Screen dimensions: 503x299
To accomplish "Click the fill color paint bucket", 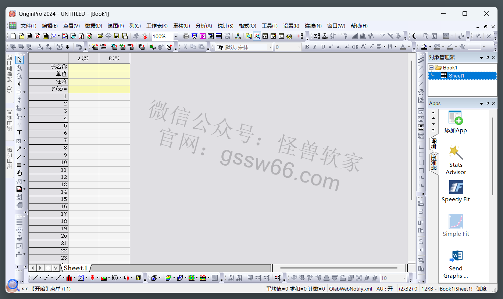I will 424,47.
